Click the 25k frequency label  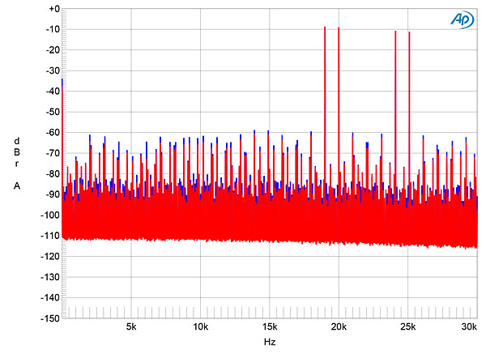pos(409,327)
